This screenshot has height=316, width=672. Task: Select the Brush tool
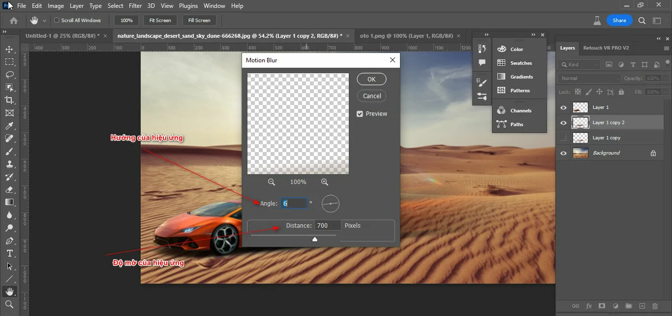point(9,151)
